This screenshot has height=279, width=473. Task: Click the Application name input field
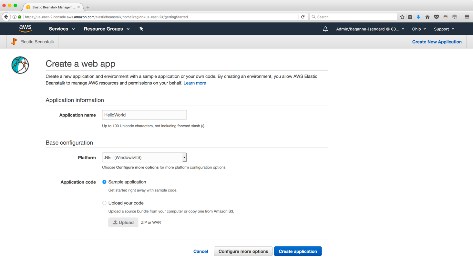pyautogui.click(x=144, y=115)
